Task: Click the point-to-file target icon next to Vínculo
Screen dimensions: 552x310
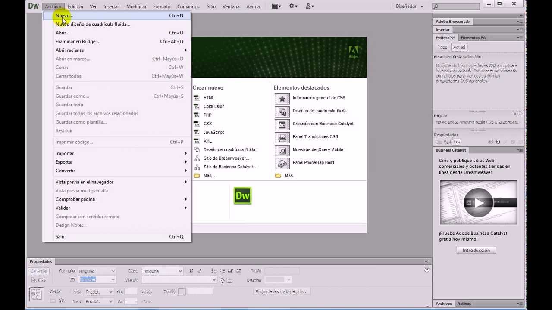Action: [222, 280]
